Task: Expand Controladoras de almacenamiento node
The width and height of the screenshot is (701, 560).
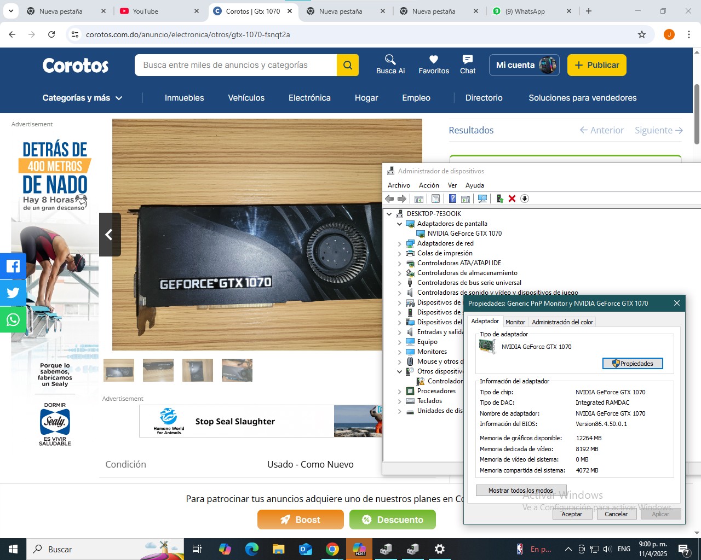Action: (399, 273)
